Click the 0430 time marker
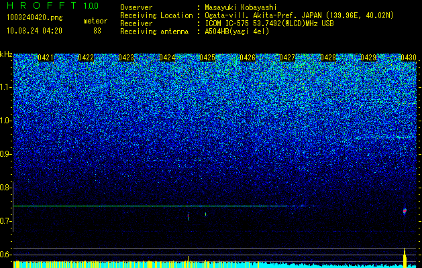 click(x=409, y=58)
